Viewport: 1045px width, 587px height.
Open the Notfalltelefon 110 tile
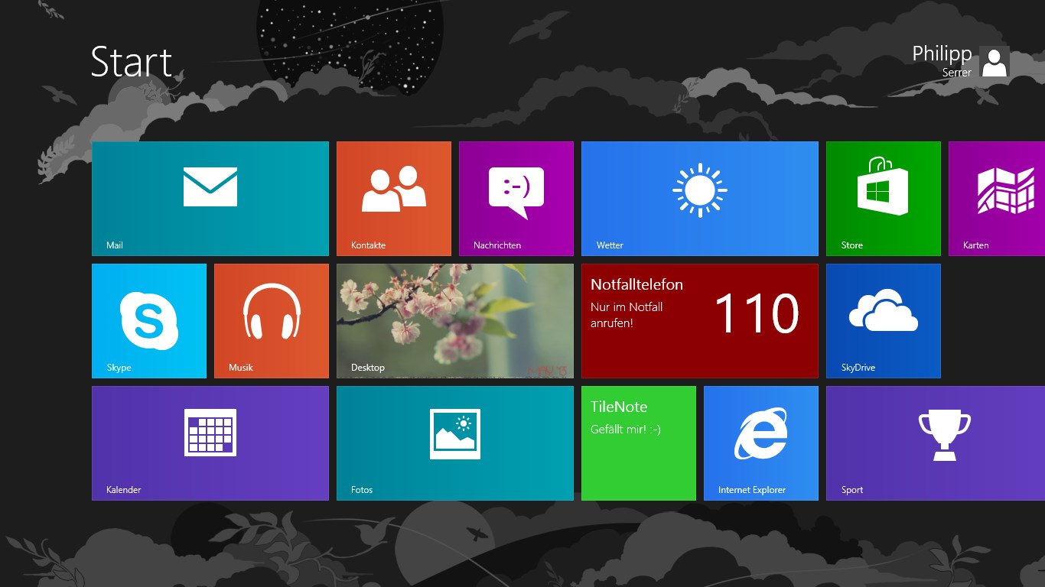[700, 321]
